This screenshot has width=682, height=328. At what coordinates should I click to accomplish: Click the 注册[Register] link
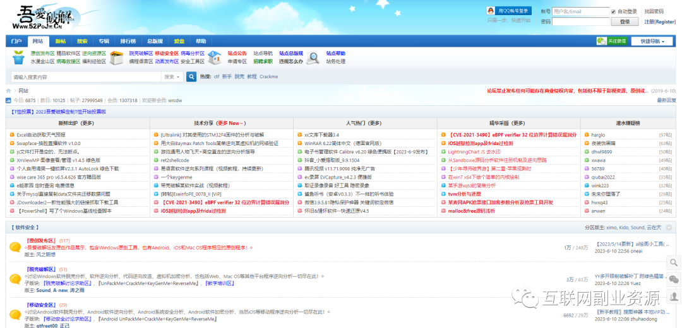point(660,21)
